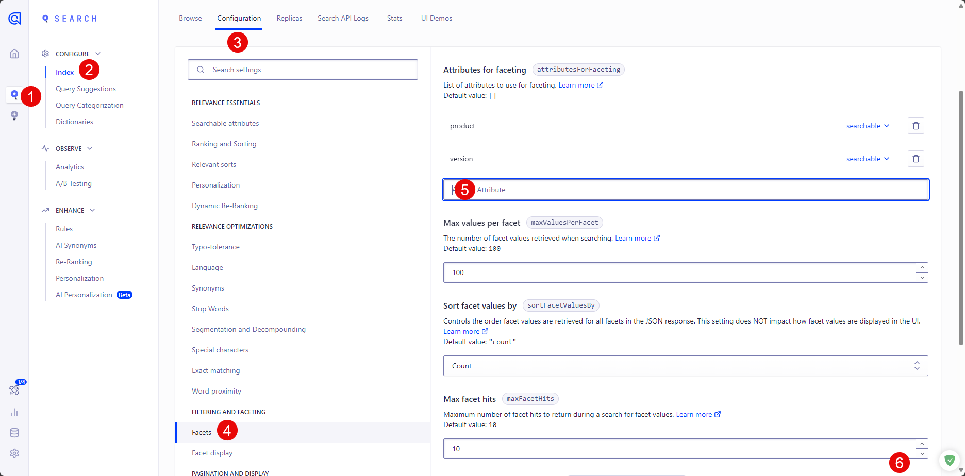Focus the Add an Attribute field

click(x=686, y=190)
